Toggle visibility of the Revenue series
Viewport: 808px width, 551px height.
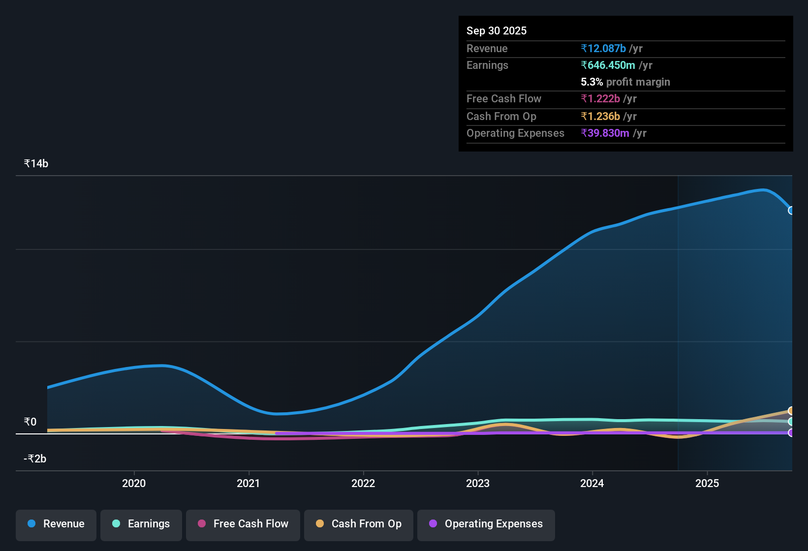pyautogui.click(x=56, y=524)
